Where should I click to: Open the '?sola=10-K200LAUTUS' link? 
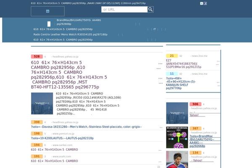(62, 138)
